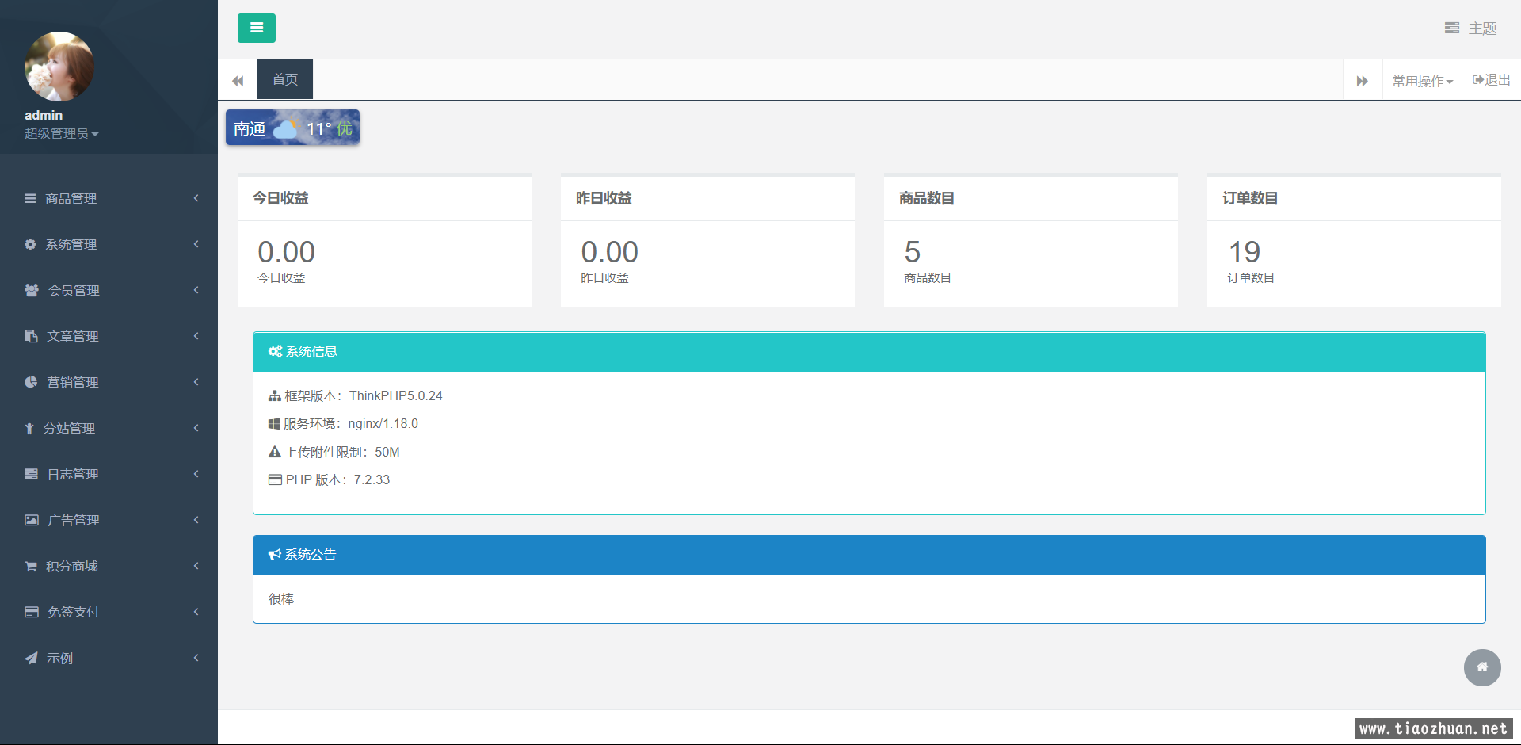The width and height of the screenshot is (1521, 745).
Task: Open 示例 menu label
Action: click(59, 658)
